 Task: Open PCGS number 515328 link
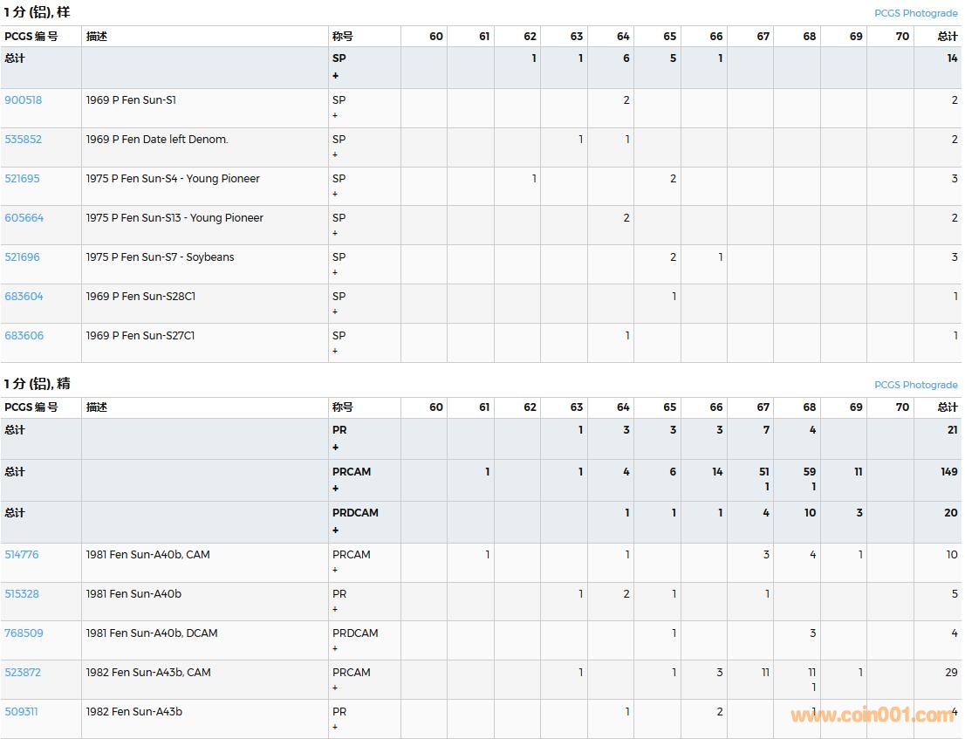(22, 594)
